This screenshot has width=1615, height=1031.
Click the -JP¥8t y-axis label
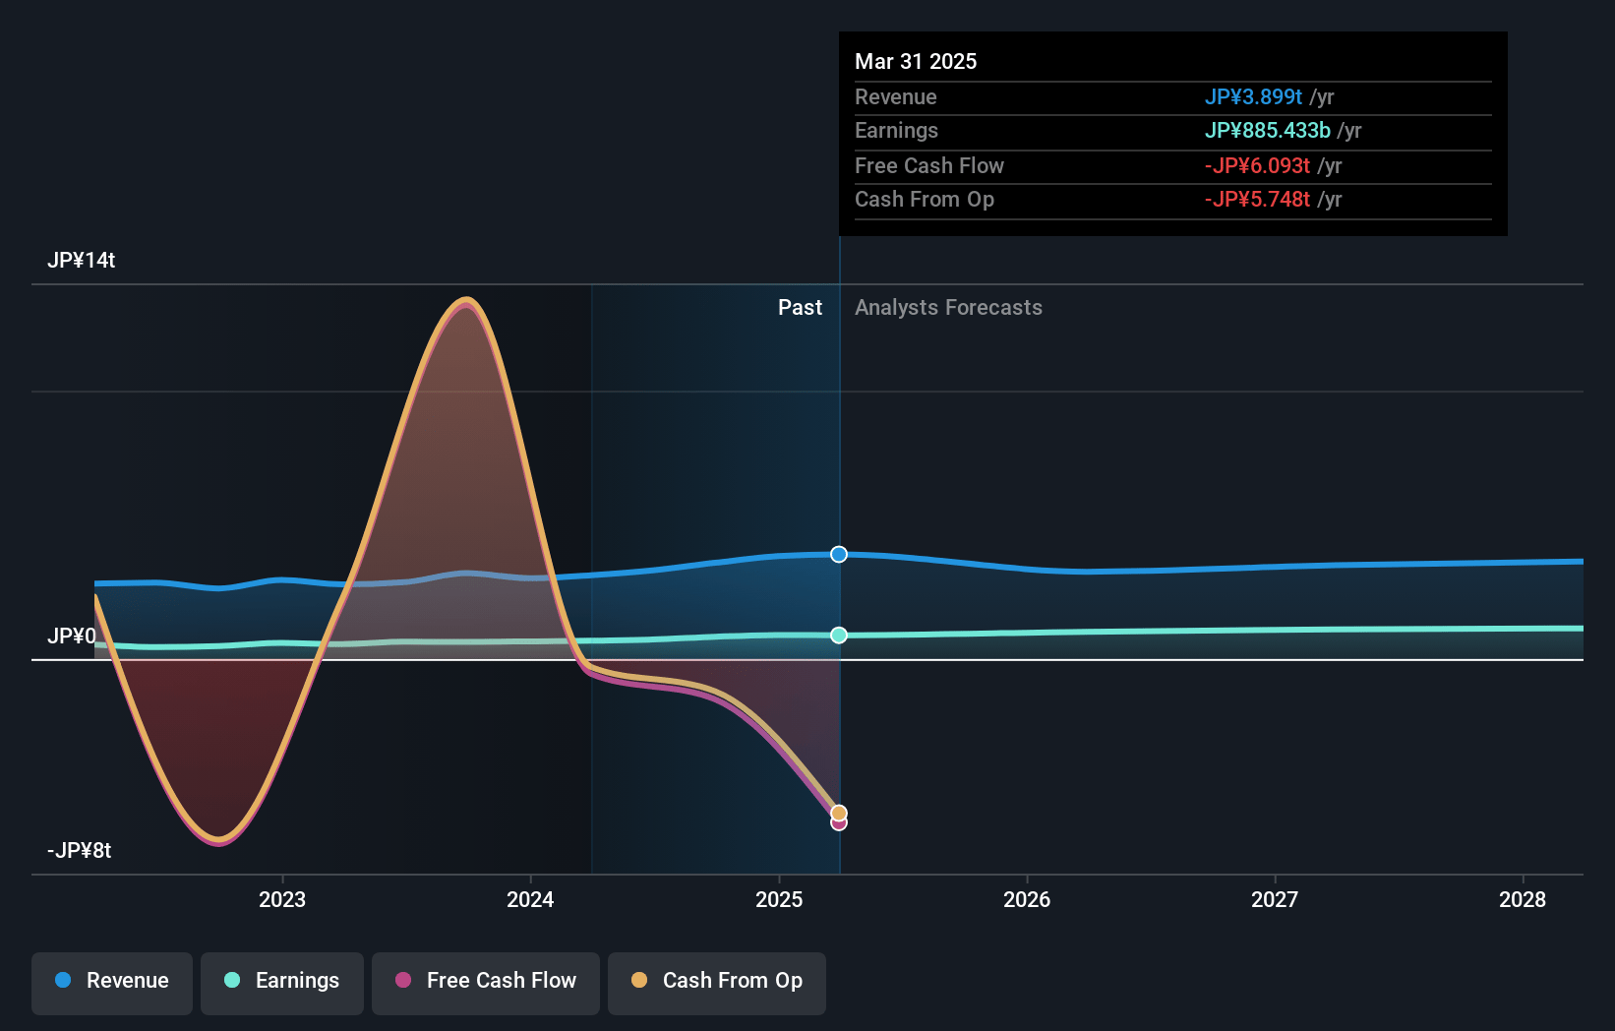coord(80,850)
